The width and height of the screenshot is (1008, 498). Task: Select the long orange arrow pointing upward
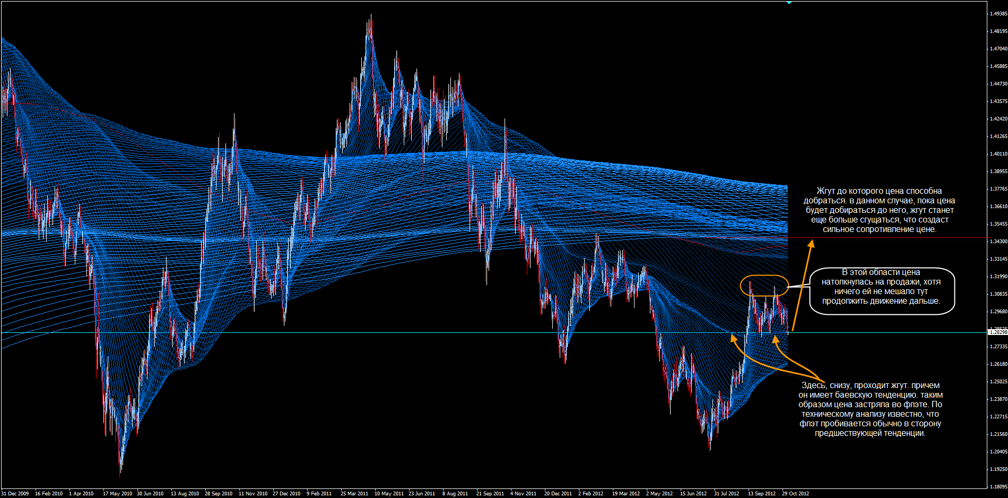802,286
